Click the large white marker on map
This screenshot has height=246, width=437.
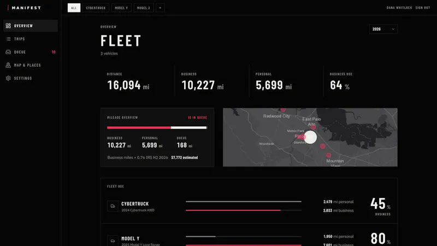pos(310,137)
